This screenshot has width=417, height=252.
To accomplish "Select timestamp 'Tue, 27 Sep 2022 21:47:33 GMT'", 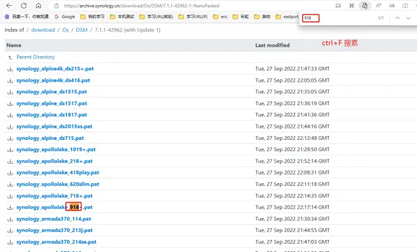I will pos(293,69).
